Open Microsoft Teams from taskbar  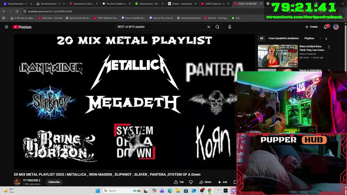coord(162,191)
